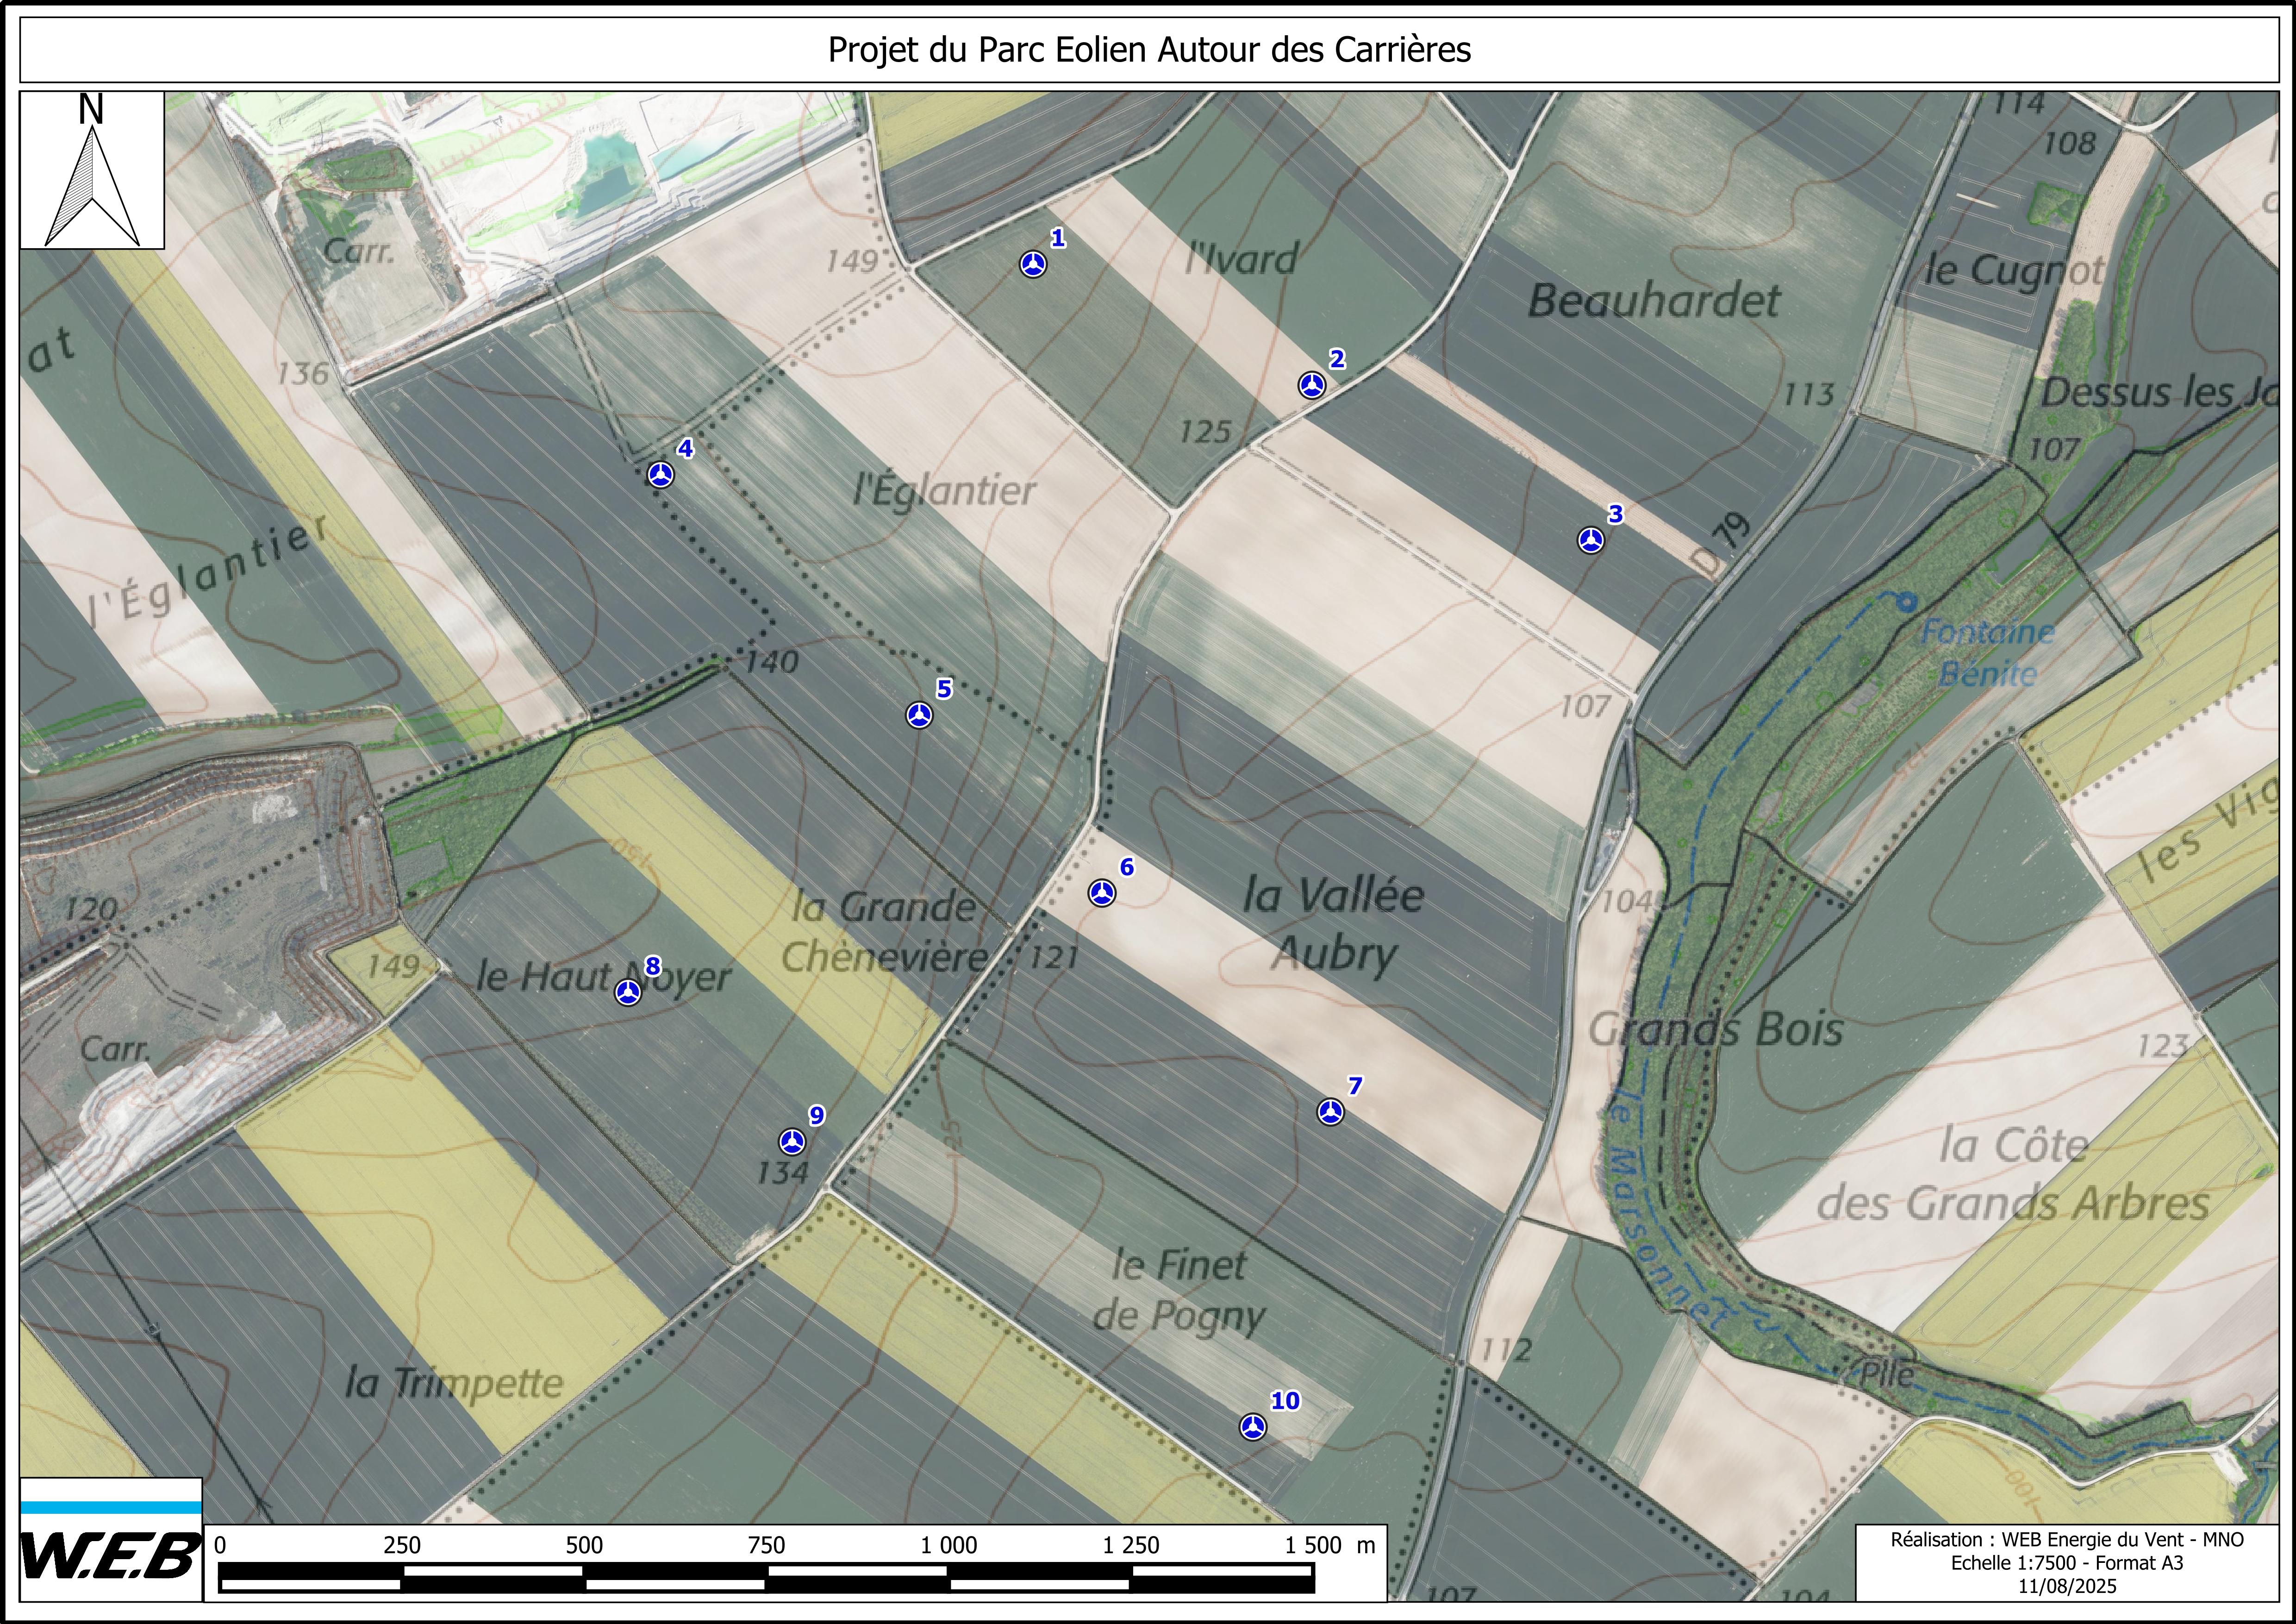Click the 'Réalisation : WEB Energie du Vent' credit box
Screen dimensions: 2296x1624
(x=2066, y=1562)
